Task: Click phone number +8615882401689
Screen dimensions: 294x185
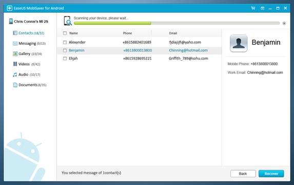Action: (137, 42)
